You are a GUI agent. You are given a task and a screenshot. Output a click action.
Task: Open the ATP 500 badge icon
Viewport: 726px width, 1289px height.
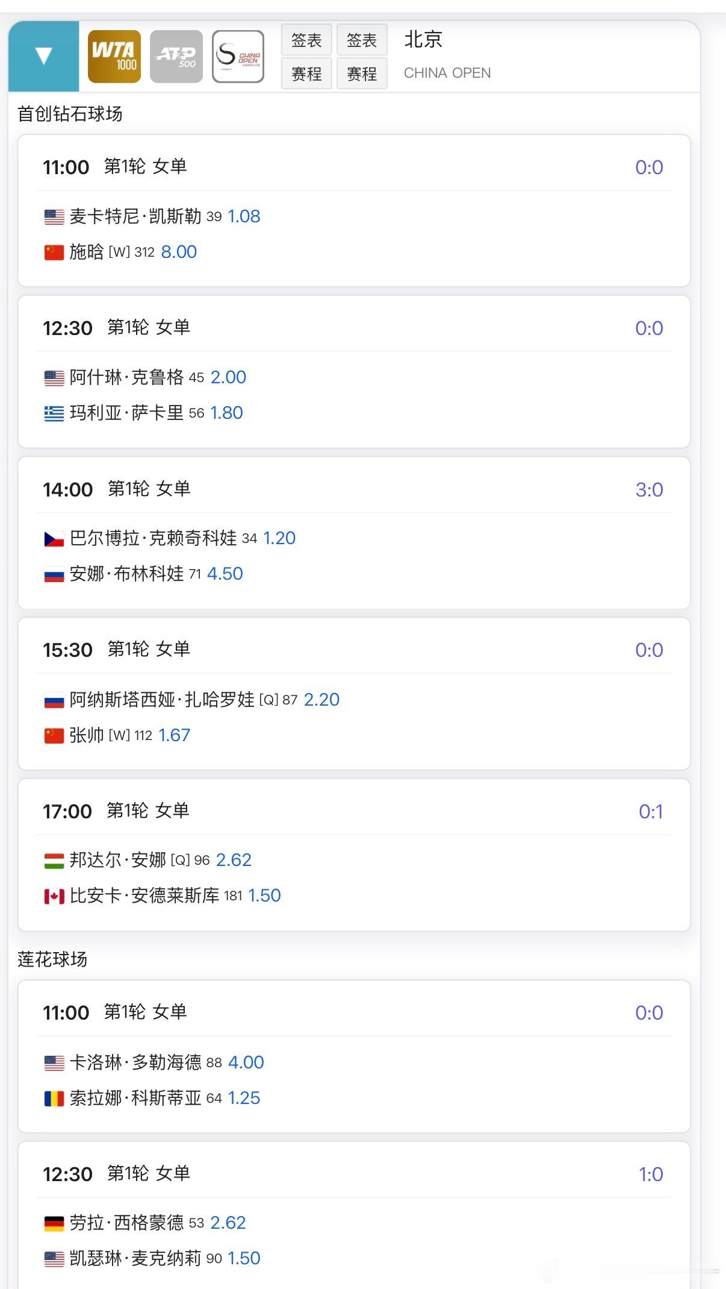tap(176, 57)
